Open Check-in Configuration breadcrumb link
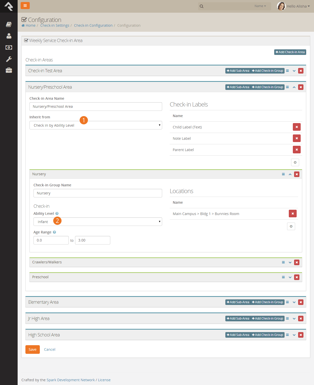The image size is (314, 385). tap(93, 25)
